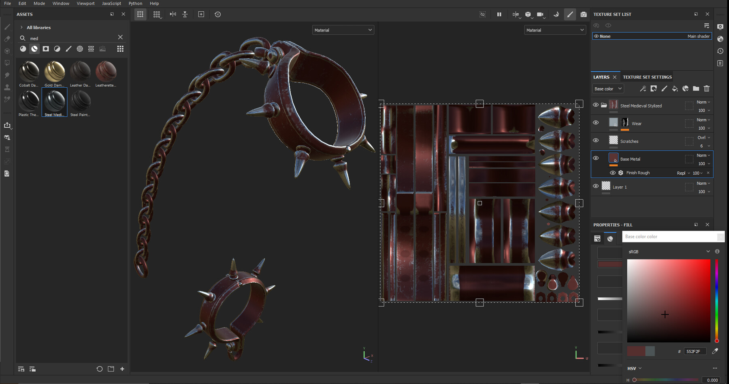Image resolution: width=729 pixels, height=384 pixels.
Task: Select the Material picker tool in left toolbar
Action: pyautogui.click(x=7, y=99)
